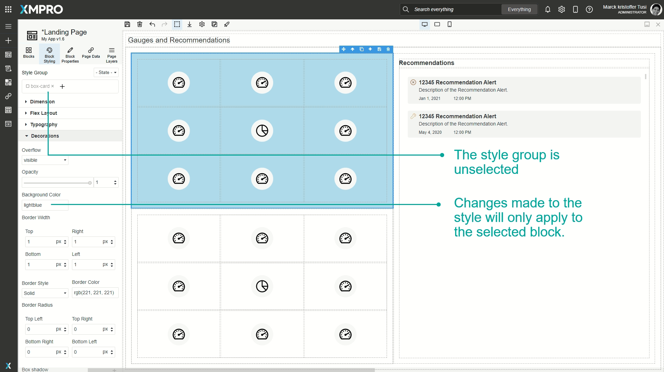
Task: Remove box-card by clicking its x
Action: pos(52,86)
